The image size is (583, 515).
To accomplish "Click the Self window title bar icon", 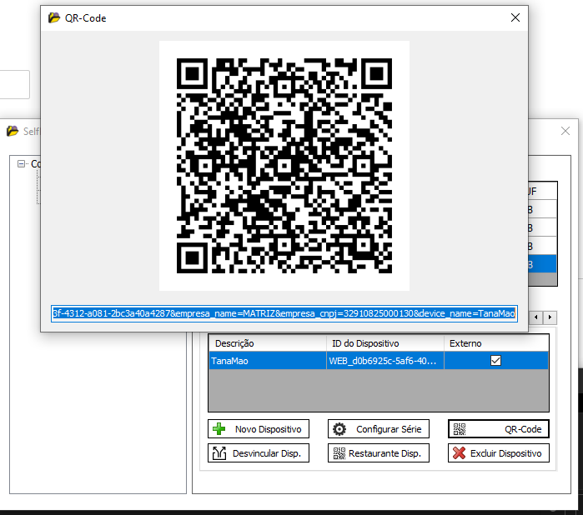I will click(13, 131).
